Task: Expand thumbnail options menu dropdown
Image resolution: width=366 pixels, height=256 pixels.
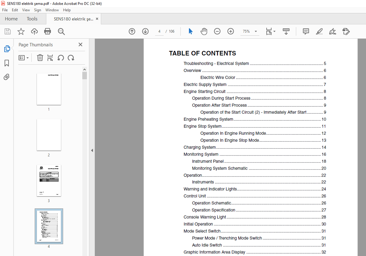Action: (x=24, y=58)
